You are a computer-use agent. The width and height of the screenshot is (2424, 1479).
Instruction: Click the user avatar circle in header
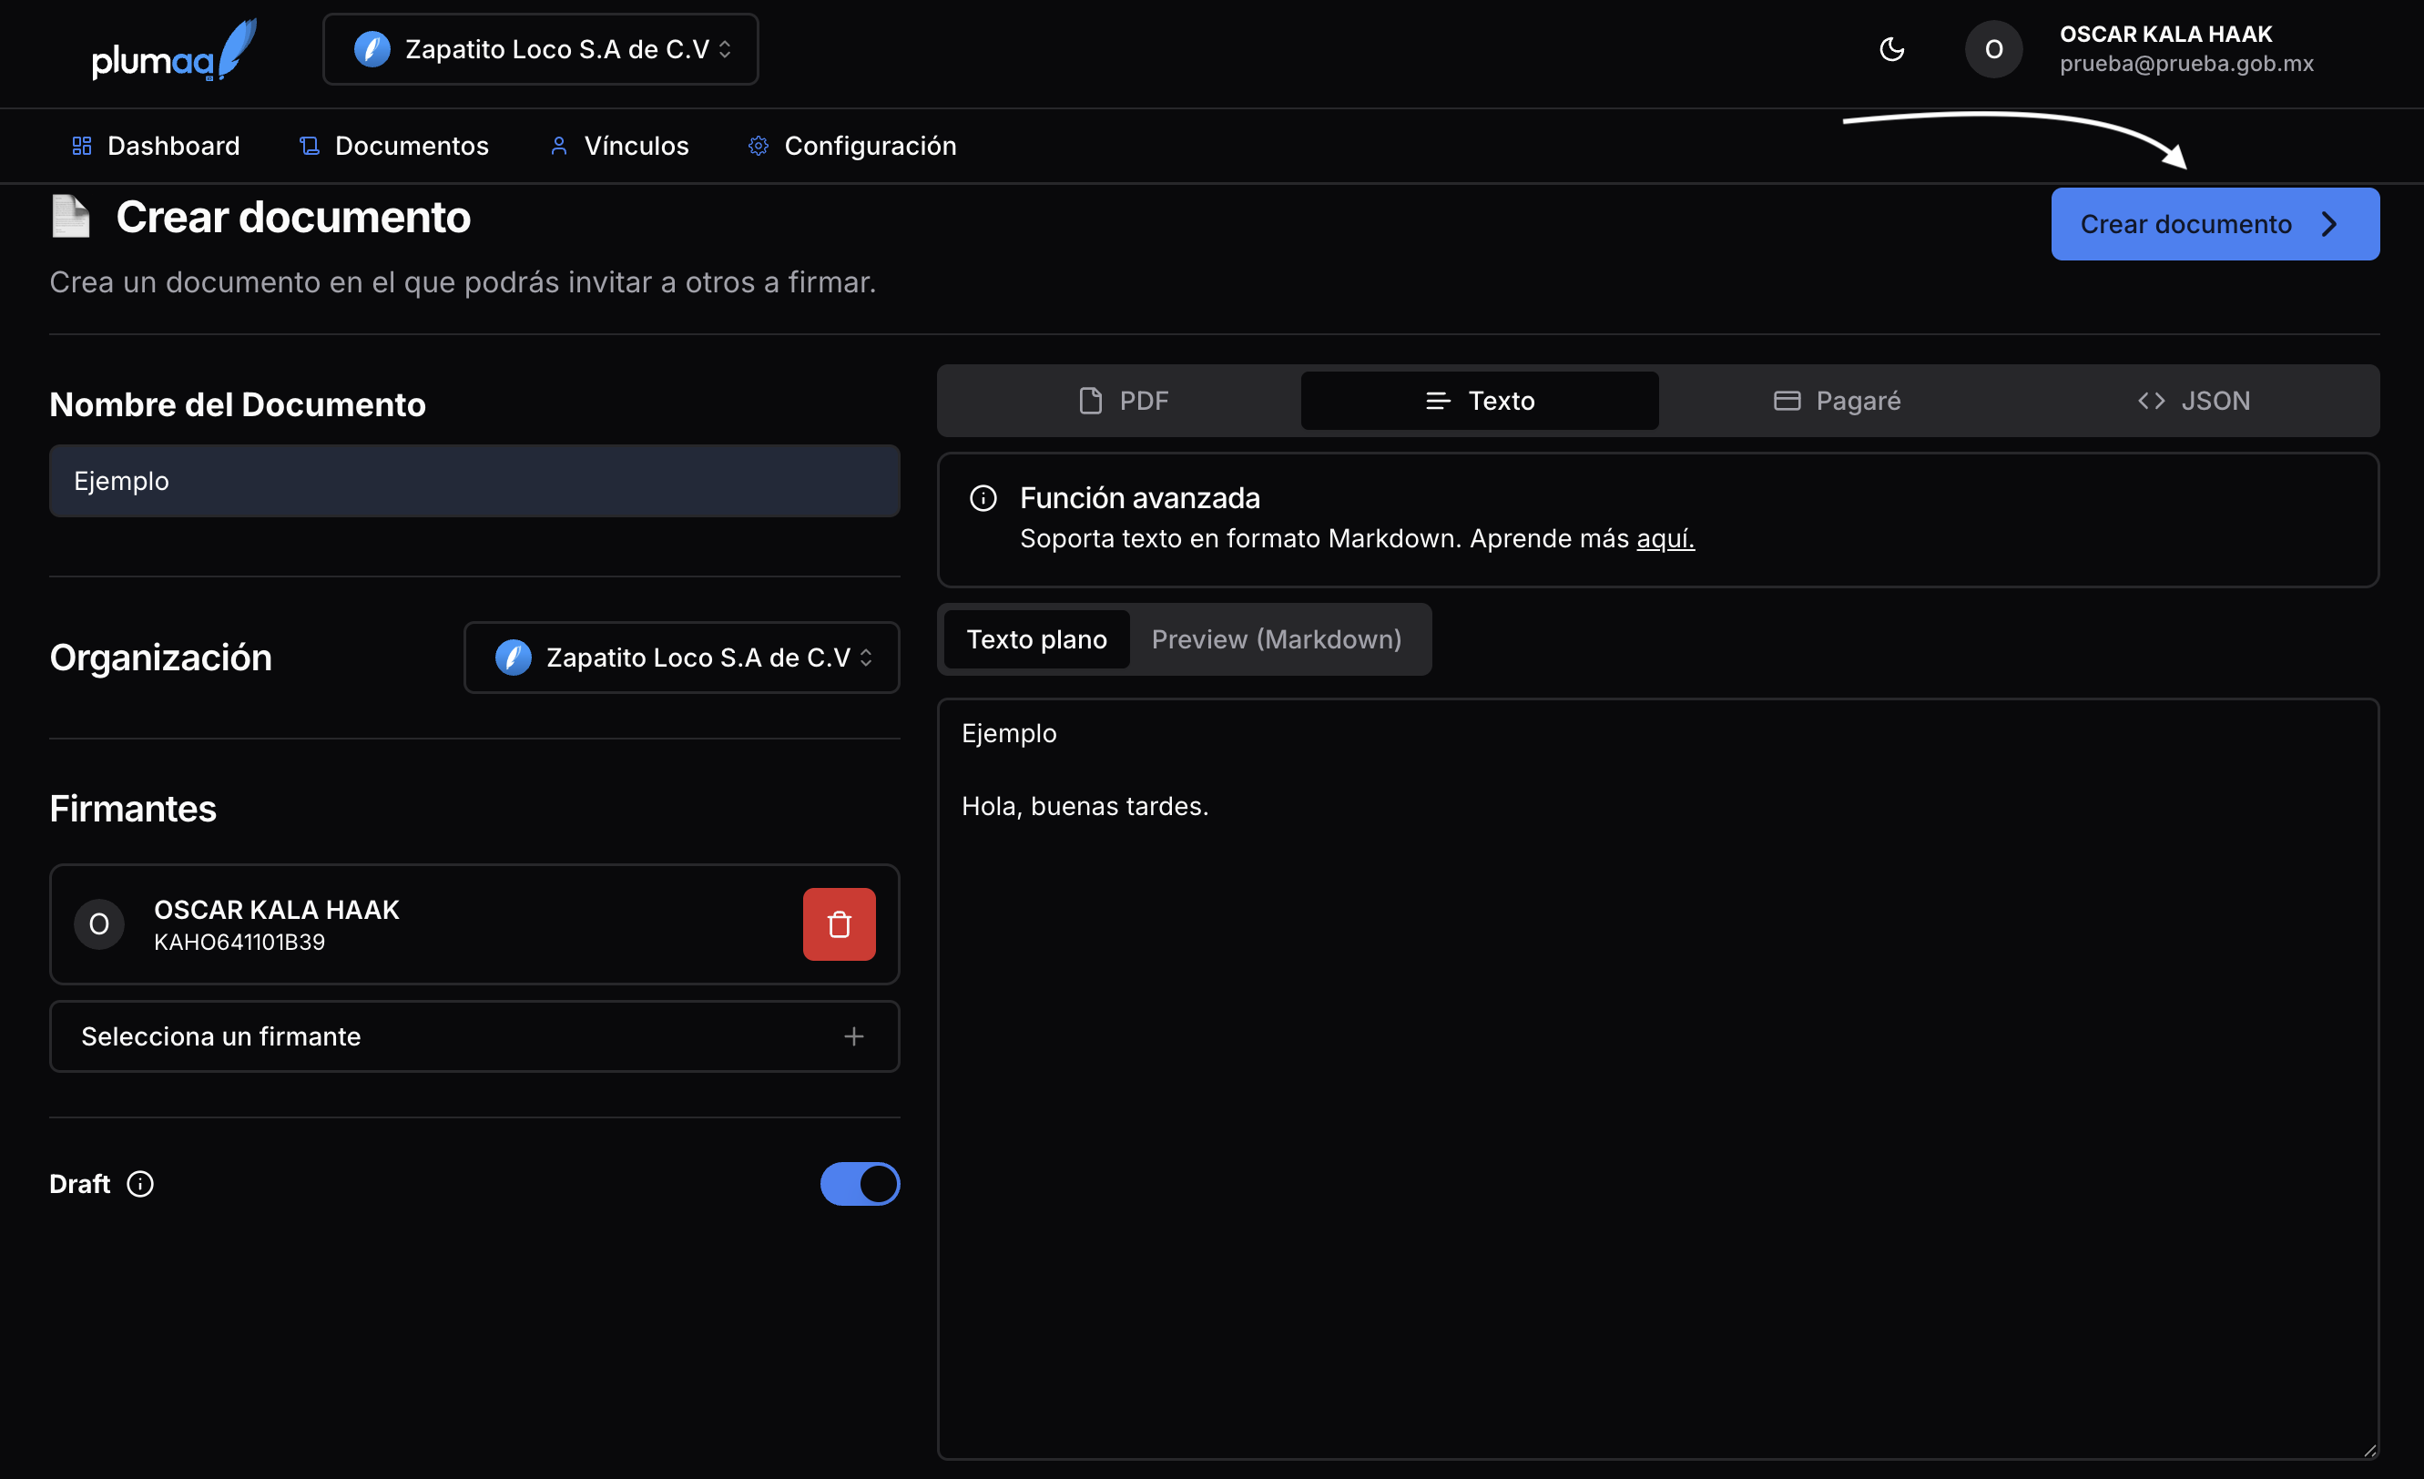click(x=1993, y=49)
